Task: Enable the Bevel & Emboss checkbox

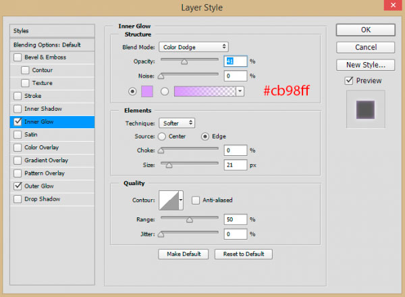Action: click(18, 57)
